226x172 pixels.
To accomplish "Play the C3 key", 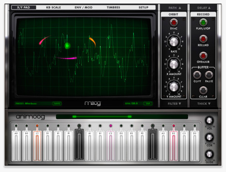I will click(184, 145).
